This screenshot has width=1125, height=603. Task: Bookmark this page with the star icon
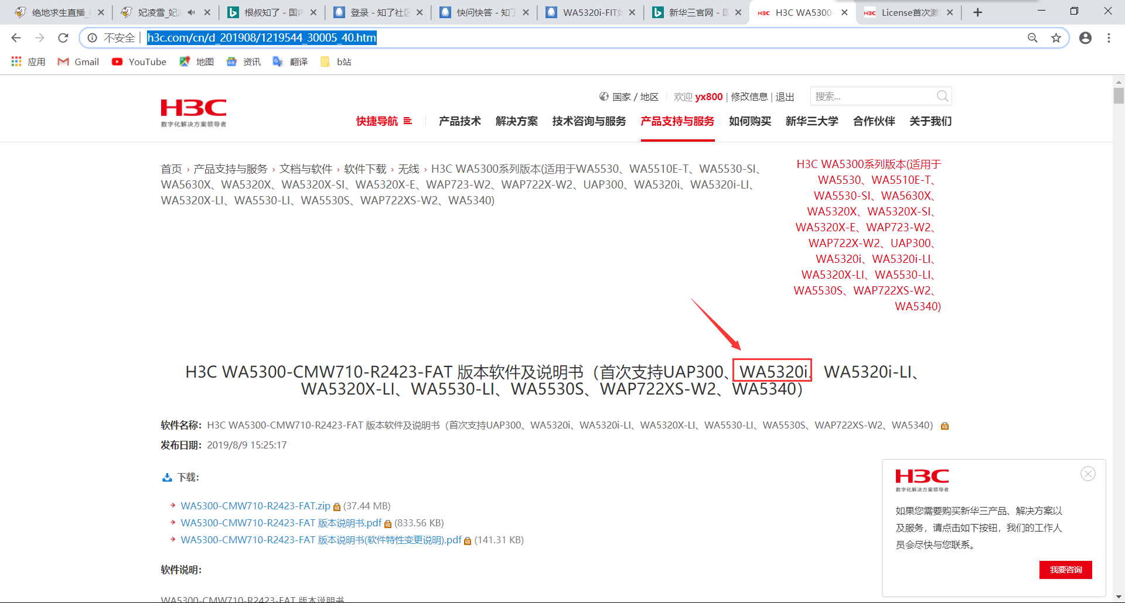click(x=1056, y=38)
